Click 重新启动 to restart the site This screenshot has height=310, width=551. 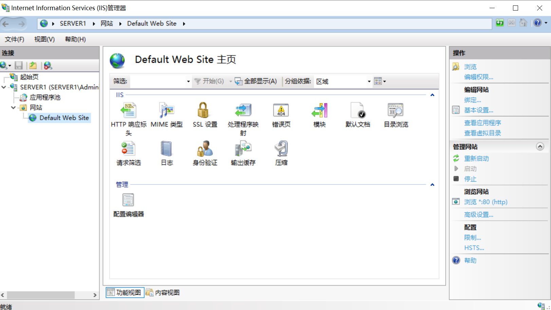pyautogui.click(x=477, y=159)
